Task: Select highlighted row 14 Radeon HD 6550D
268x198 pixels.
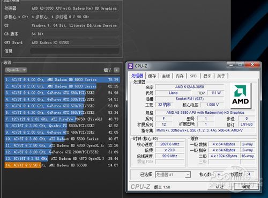Action: click(62, 165)
